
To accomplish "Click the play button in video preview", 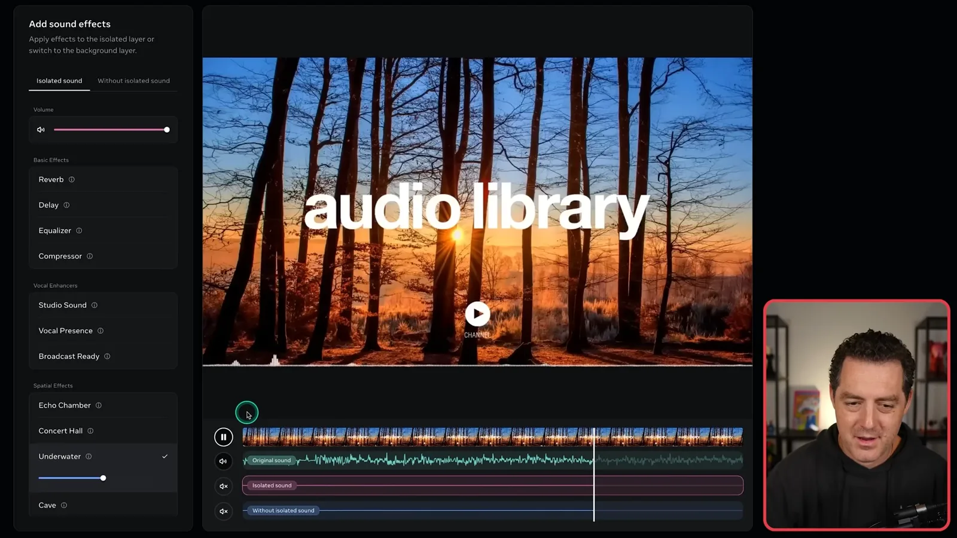I will [x=477, y=314].
